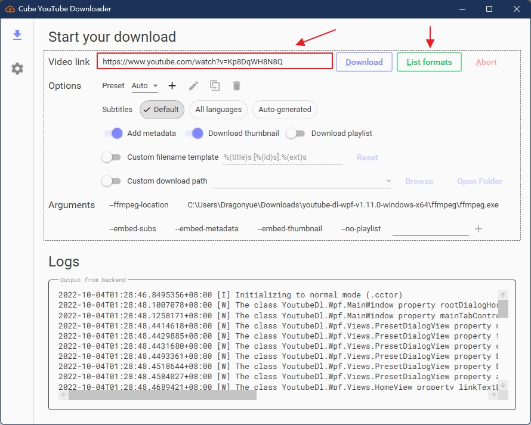
Task: Select the Default subtitles chip
Action: (162, 110)
